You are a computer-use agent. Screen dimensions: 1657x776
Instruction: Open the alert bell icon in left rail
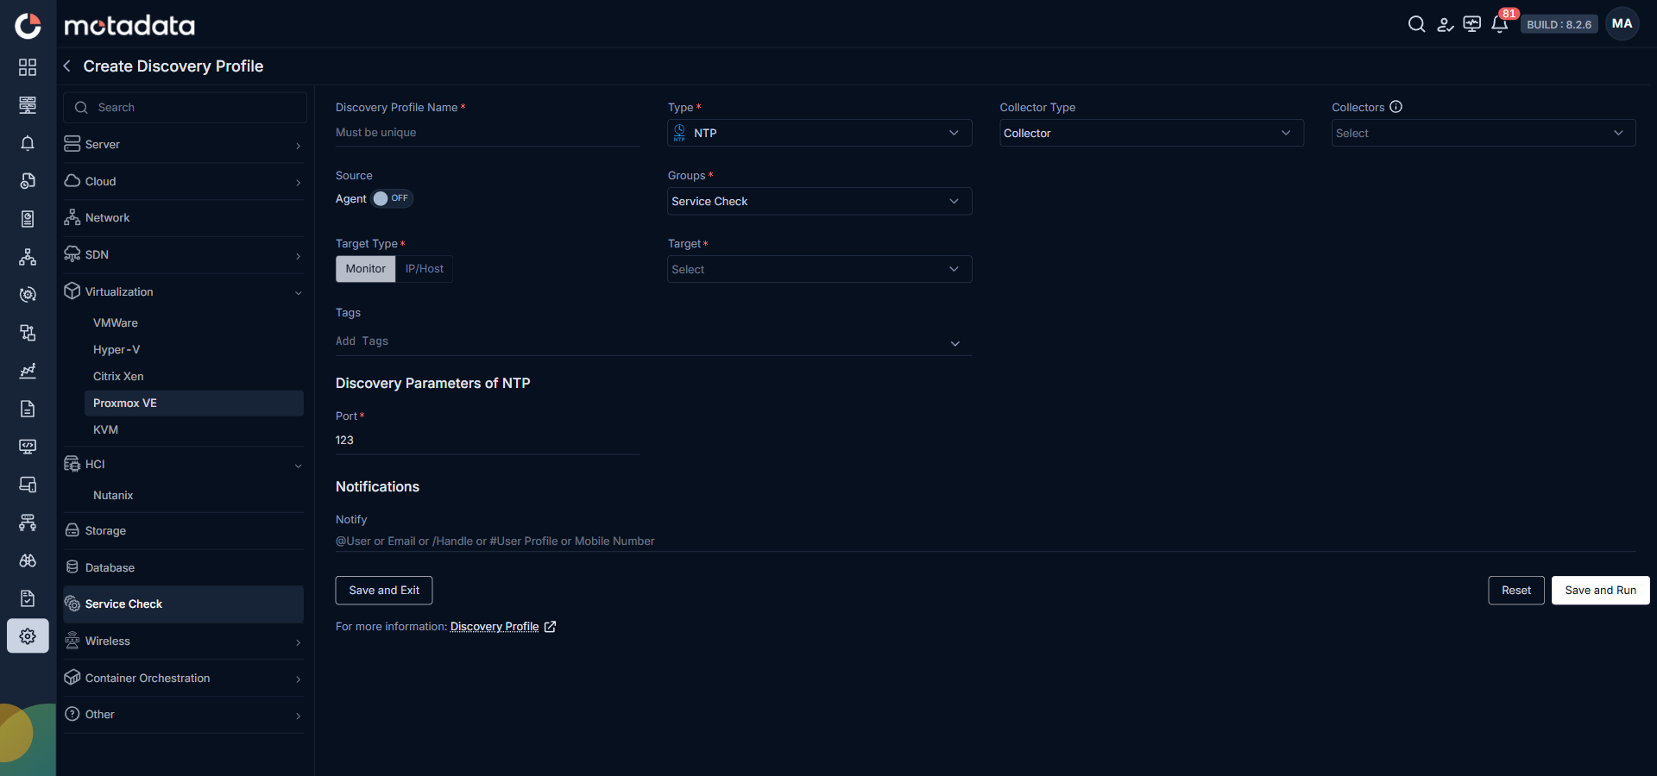[x=28, y=143]
